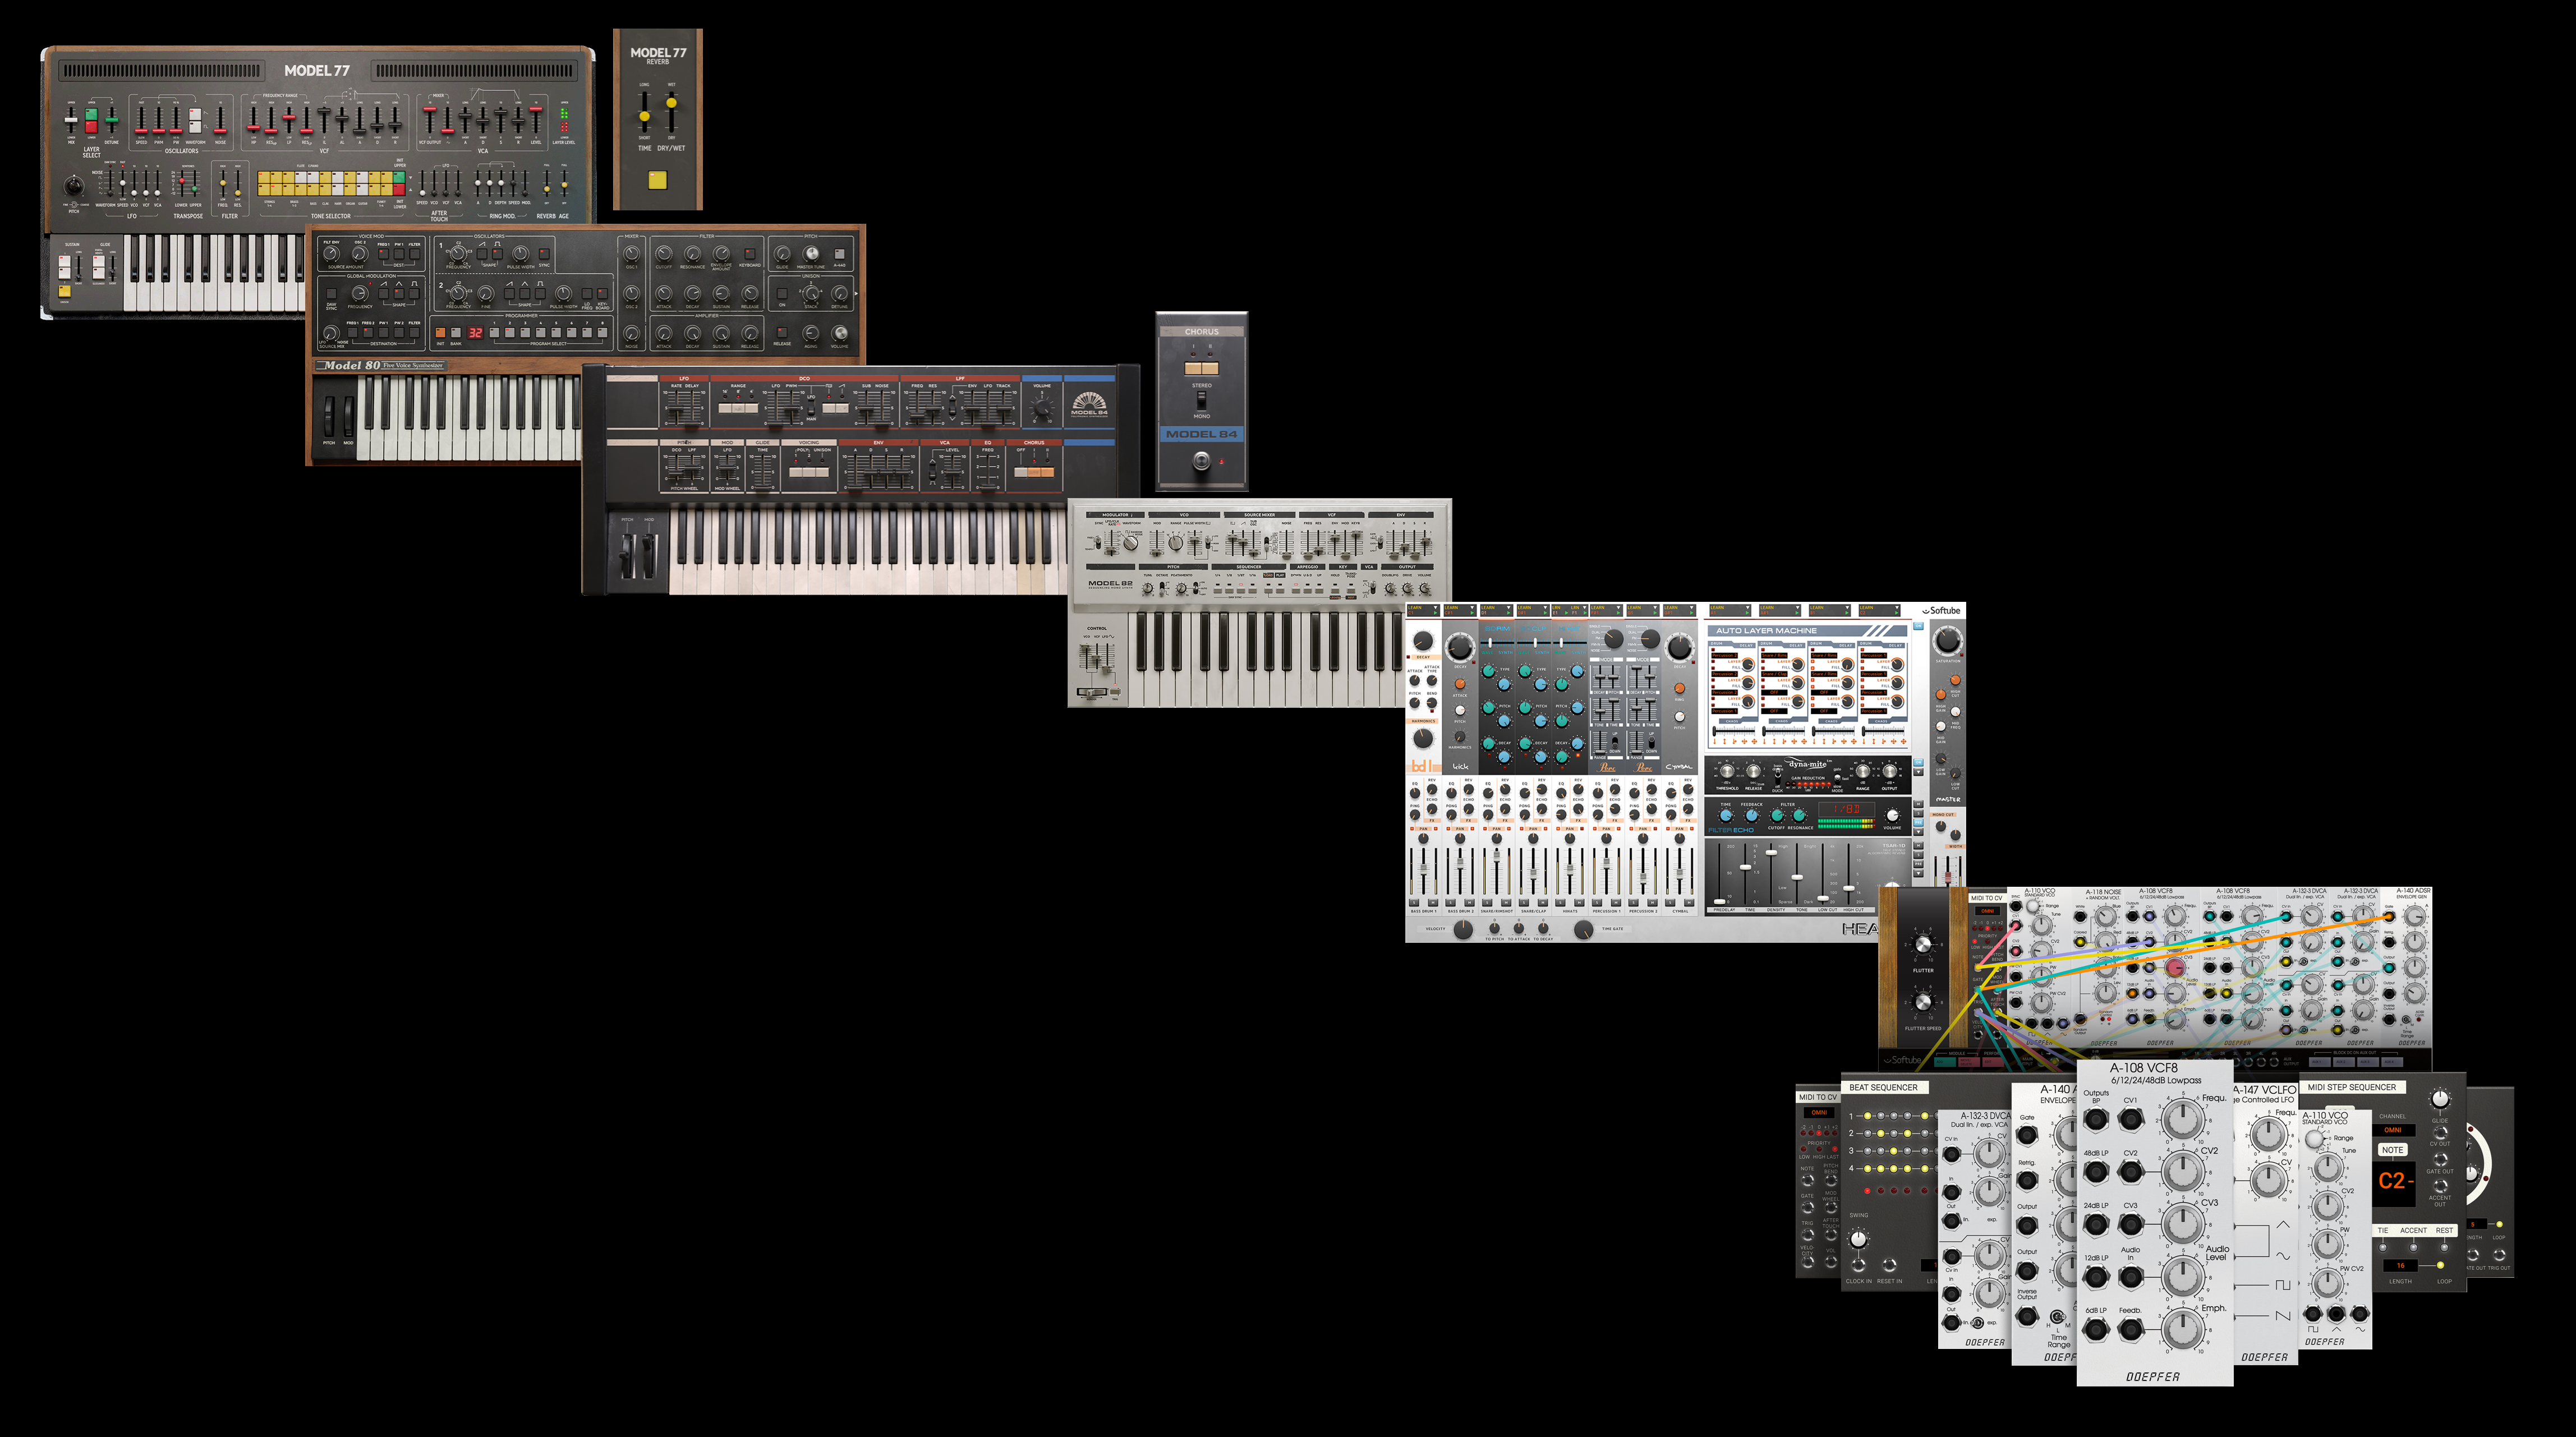Select the green Upper layer button on Model 77
Screen dimensions: 2576x1437
coord(91,115)
